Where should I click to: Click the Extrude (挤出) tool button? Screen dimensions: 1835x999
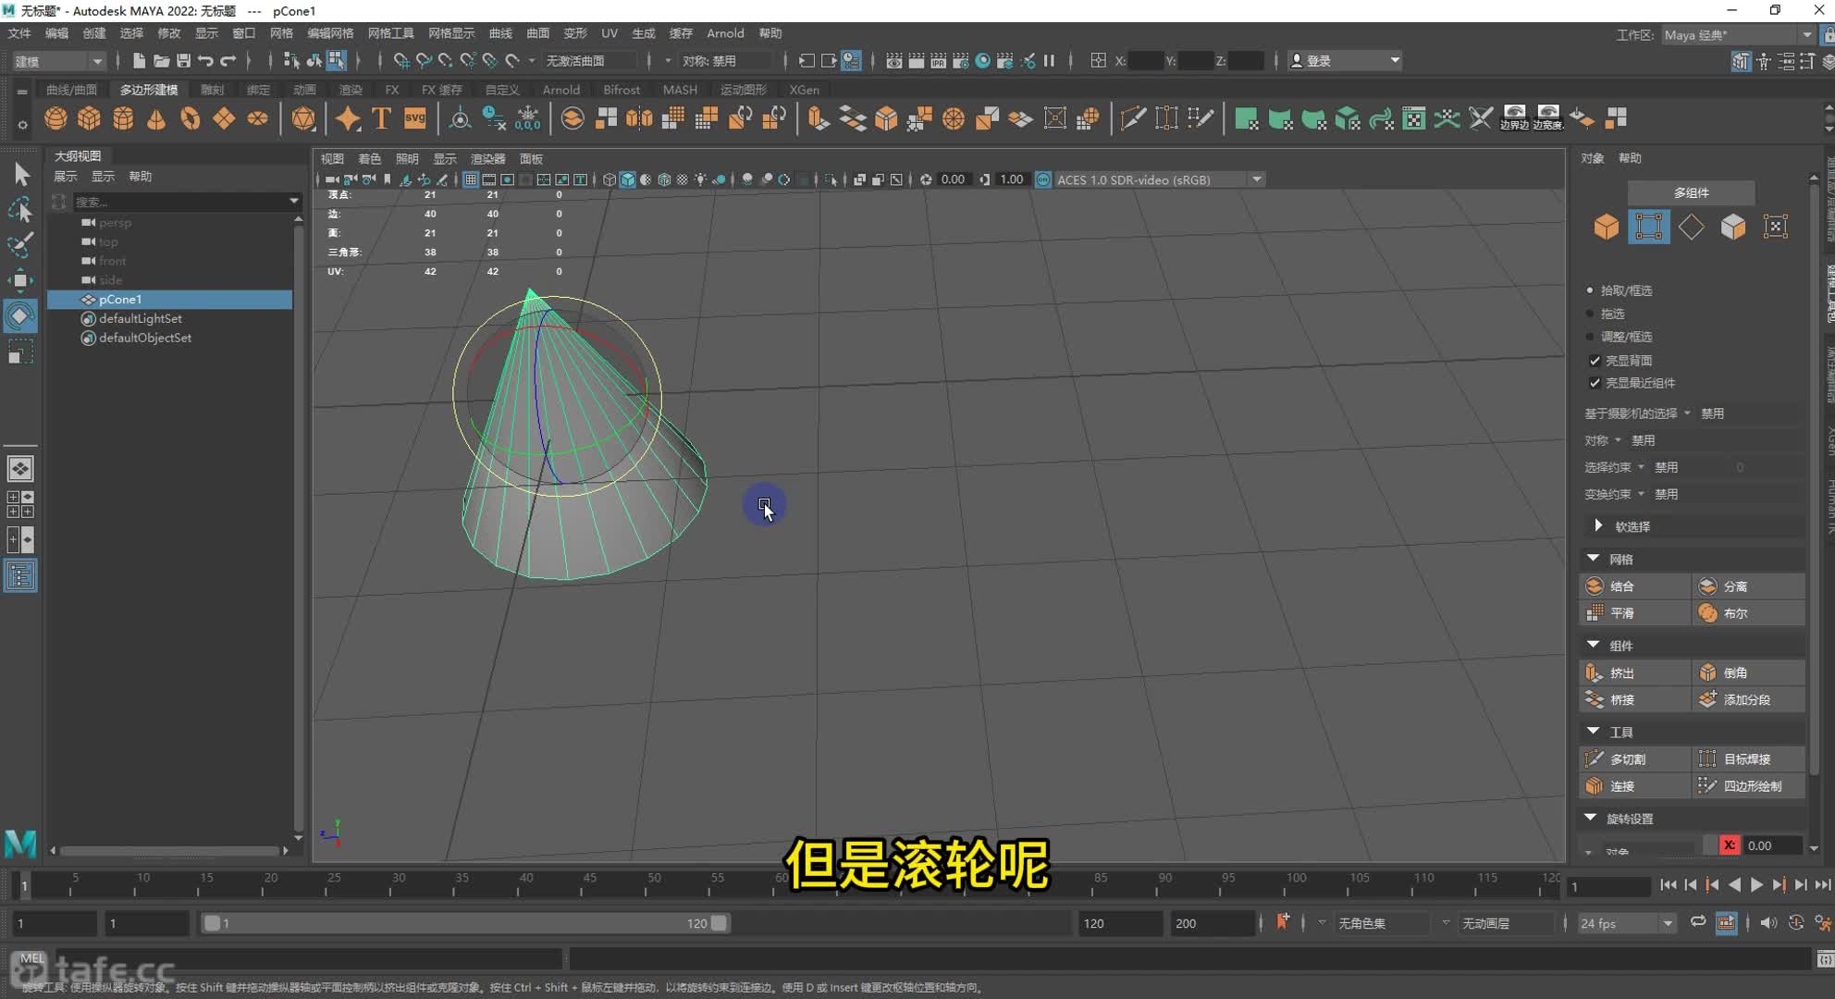pos(1635,672)
